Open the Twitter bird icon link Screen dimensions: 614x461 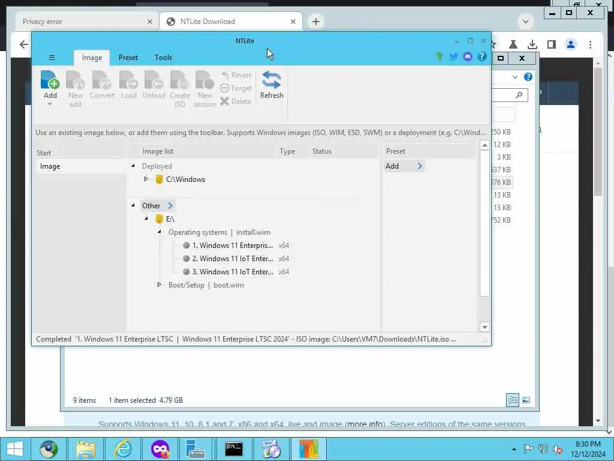pyautogui.click(x=453, y=56)
